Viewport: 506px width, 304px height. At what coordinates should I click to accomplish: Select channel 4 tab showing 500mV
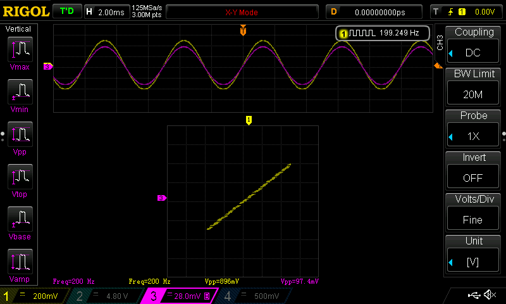coord(255,296)
